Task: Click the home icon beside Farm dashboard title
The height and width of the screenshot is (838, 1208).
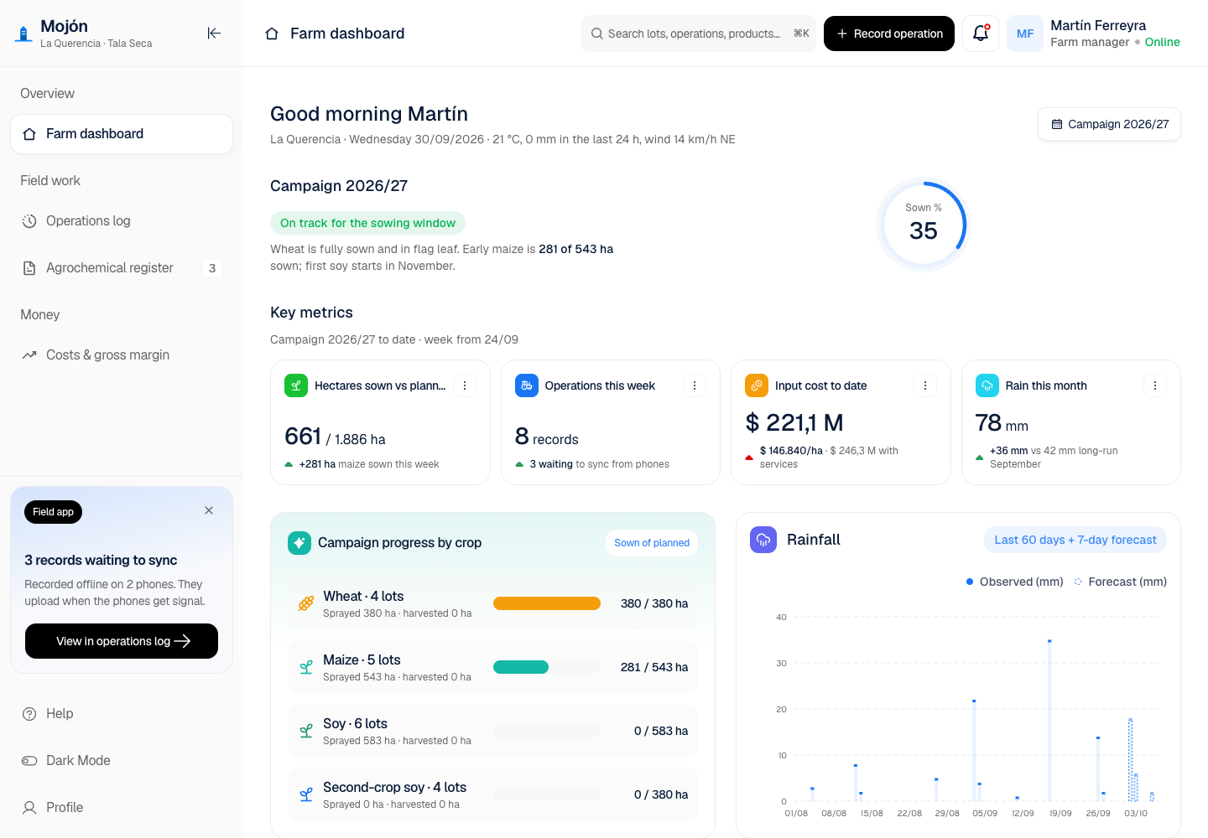Action: pos(272,34)
